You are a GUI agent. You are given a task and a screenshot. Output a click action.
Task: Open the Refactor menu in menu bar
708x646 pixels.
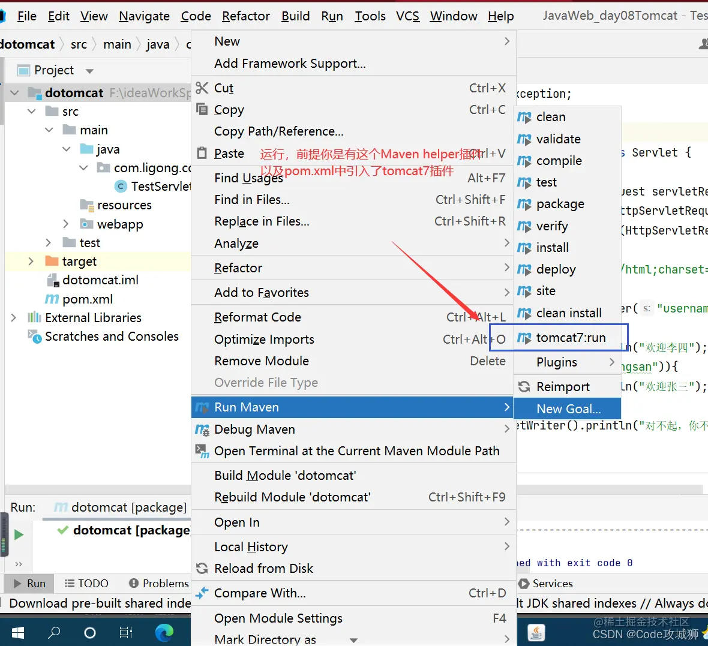tap(245, 16)
